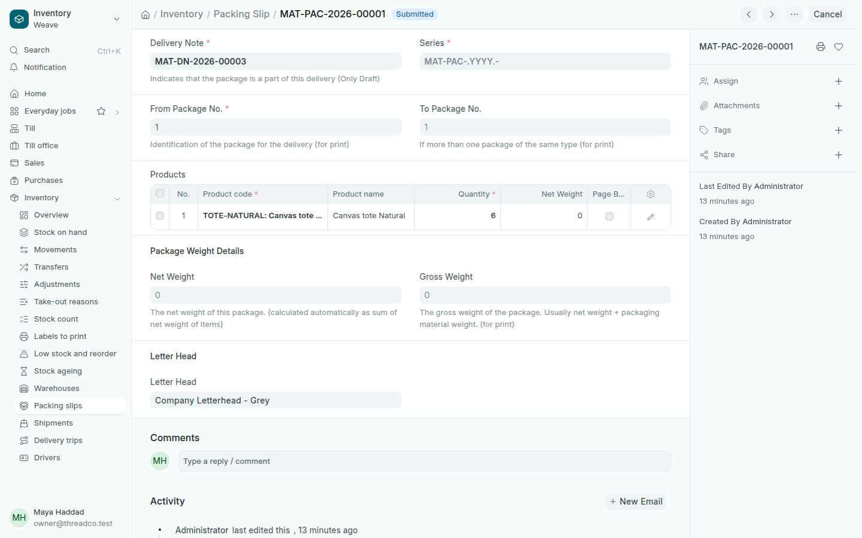
Task: Open Labels to print sidebar item
Action: point(70,337)
